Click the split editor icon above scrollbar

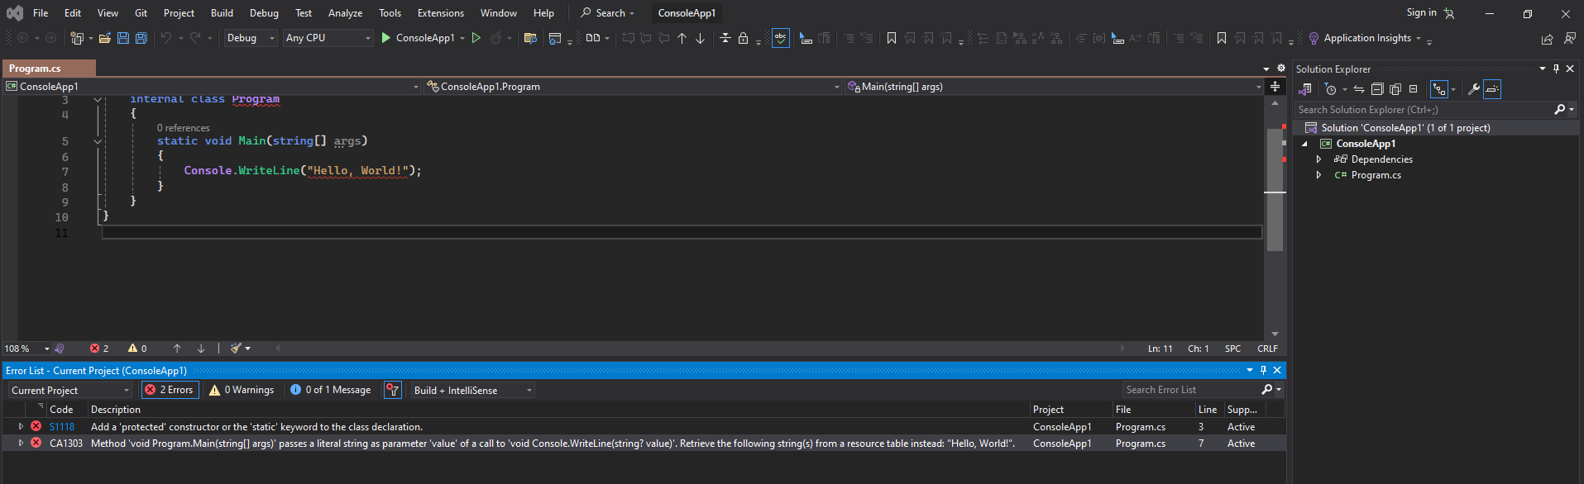1275,86
